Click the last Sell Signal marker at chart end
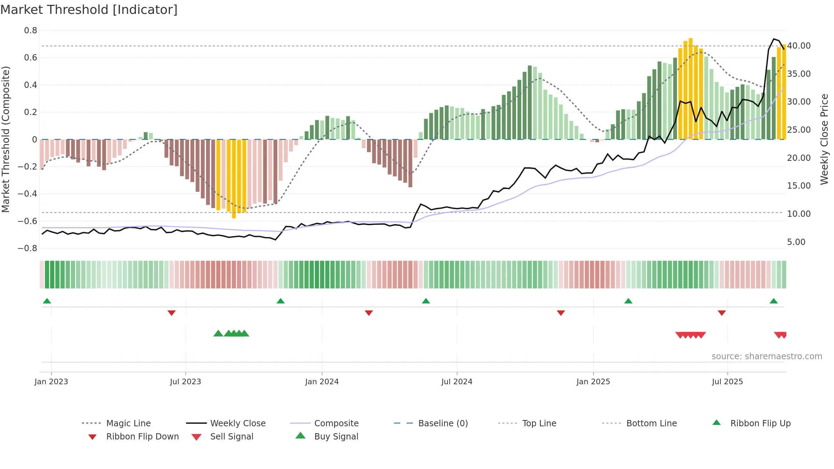 pos(784,335)
